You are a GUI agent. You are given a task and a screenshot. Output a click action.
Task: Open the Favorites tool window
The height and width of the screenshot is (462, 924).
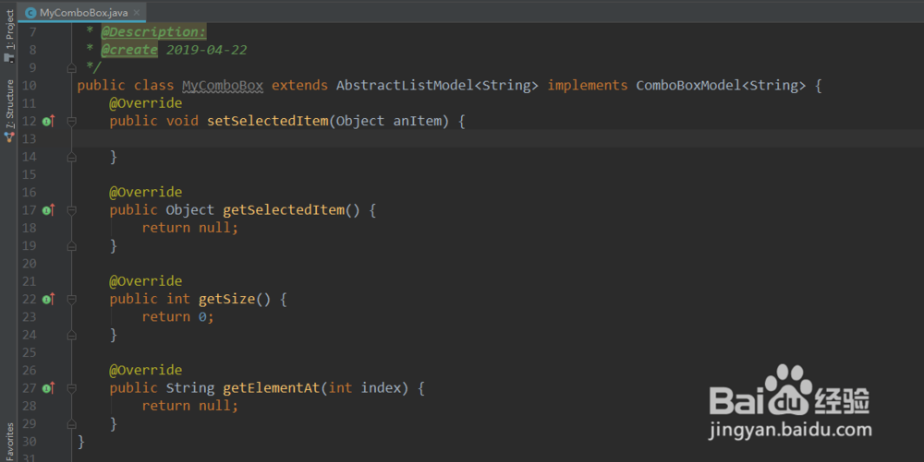[9, 441]
